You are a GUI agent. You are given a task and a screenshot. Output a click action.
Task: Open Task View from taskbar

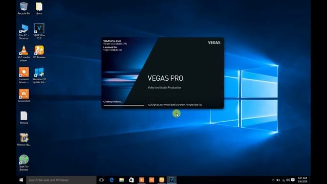[101, 180]
